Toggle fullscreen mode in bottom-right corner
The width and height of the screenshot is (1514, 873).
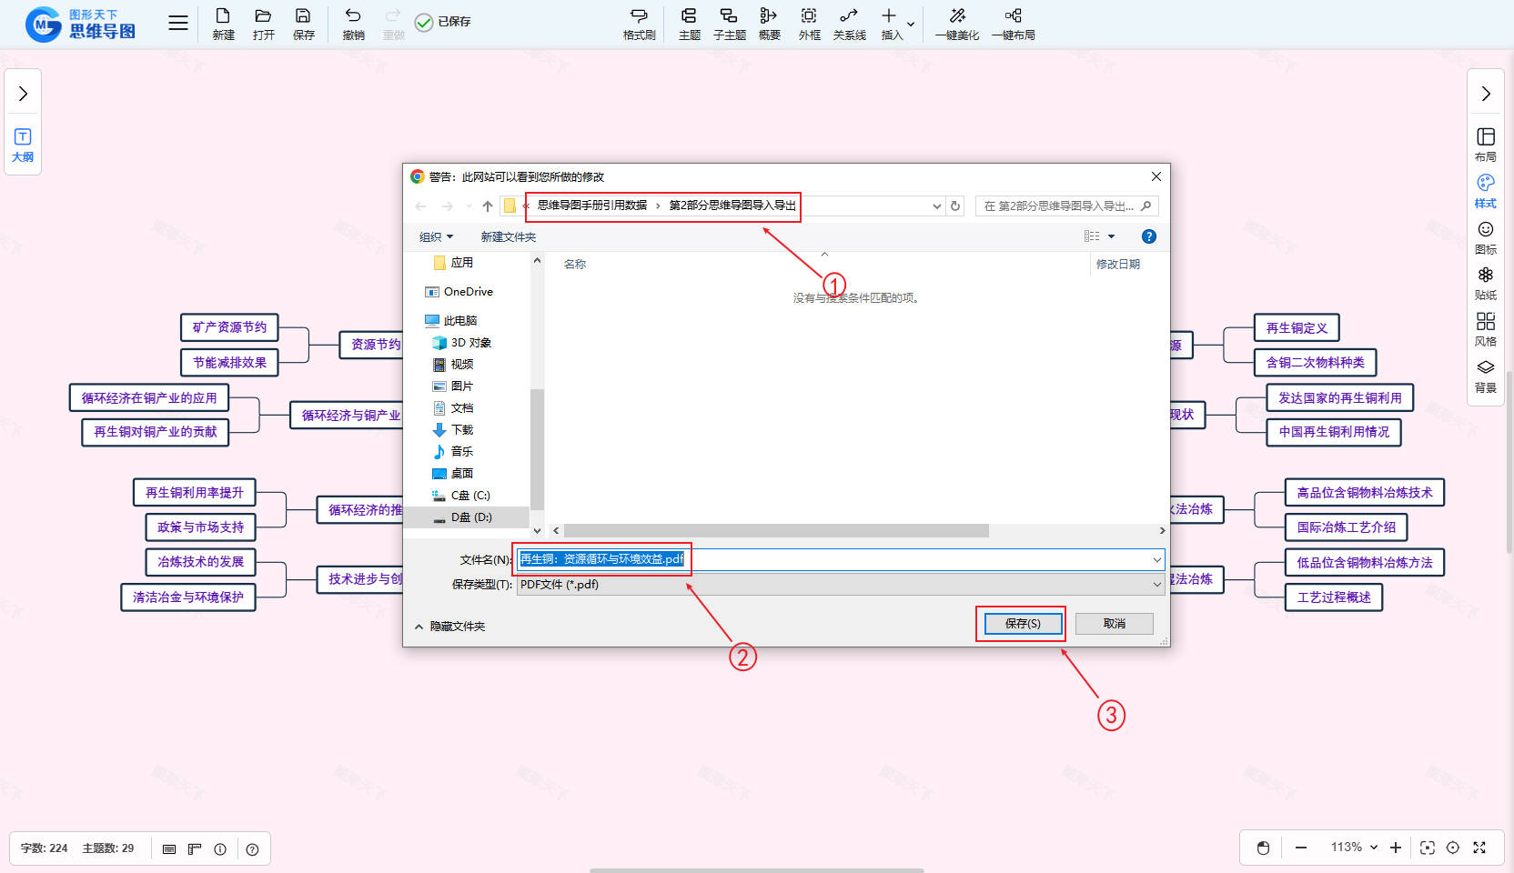[x=1479, y=848]
